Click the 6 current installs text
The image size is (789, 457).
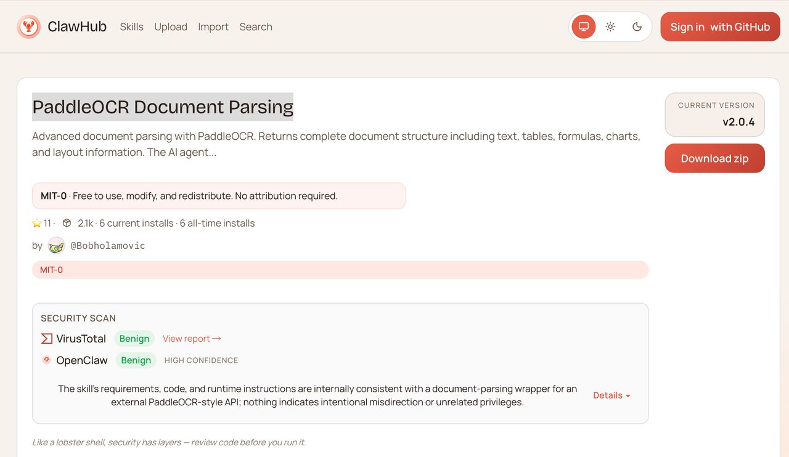136,223
